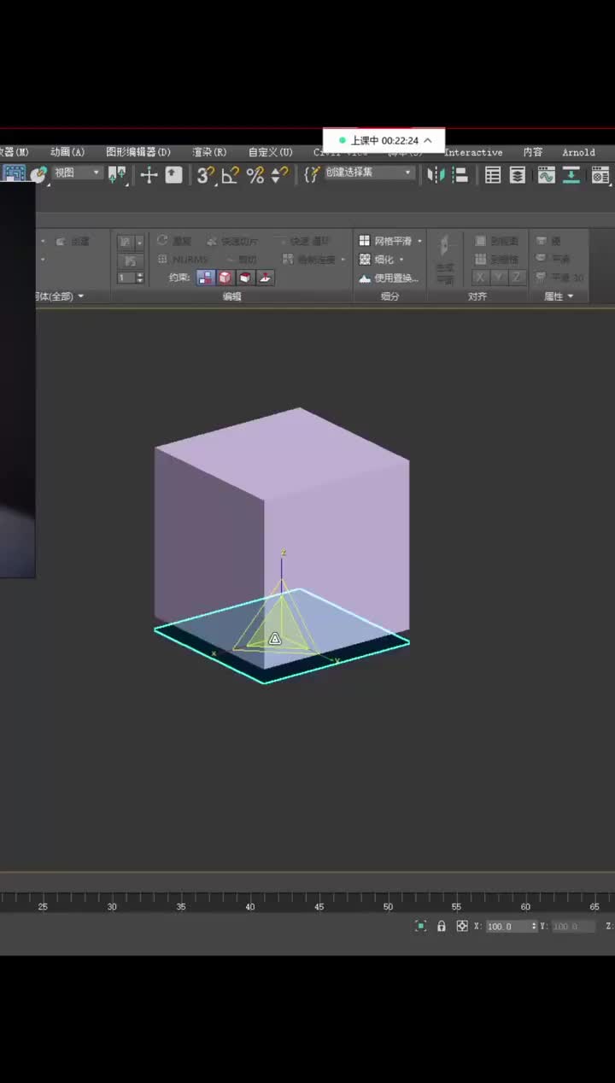Toggle the angle snap button
This screenshot has width=615, height=1083.
230,174
